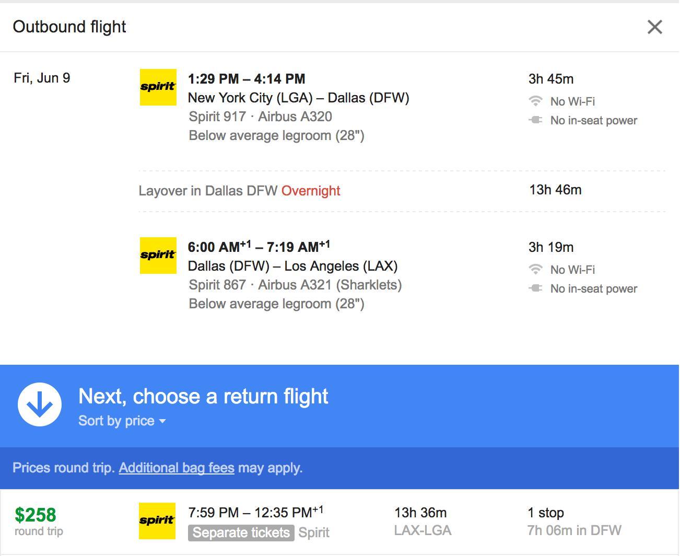Click the 1 stop detail on return flight
The image size is (680, 556).
pos(545,513)
